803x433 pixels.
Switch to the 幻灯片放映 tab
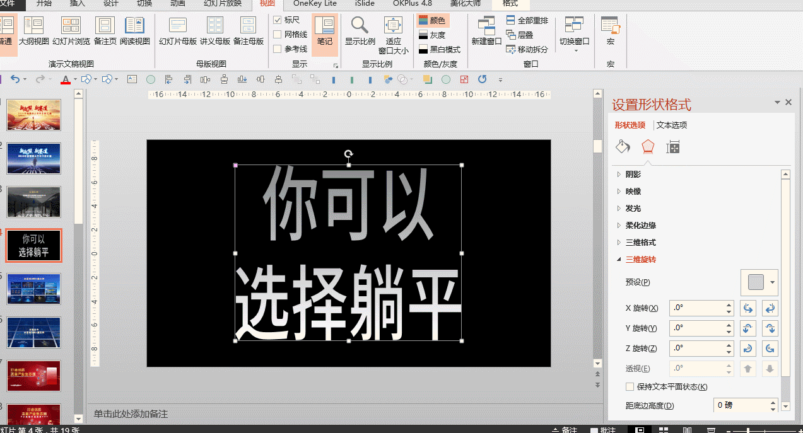click(x=222, y=4)
